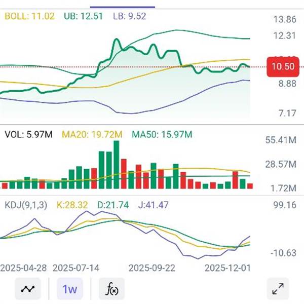Click the MA20: 19.72M volume average label
The width and height of the screenshot is (304, 304).
[x=92, y=134]
